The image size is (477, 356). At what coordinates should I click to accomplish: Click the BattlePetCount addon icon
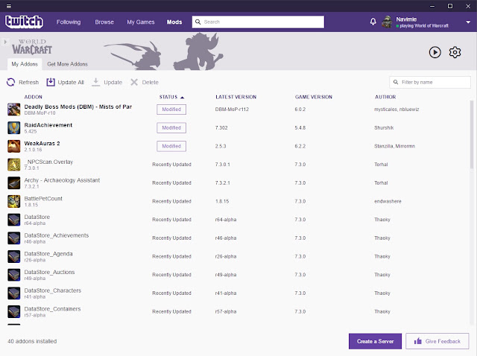(x=13, y=201)
